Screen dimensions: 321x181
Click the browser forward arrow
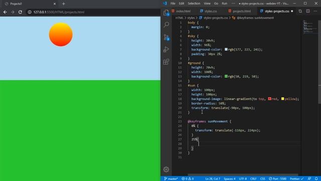[13, 12]
